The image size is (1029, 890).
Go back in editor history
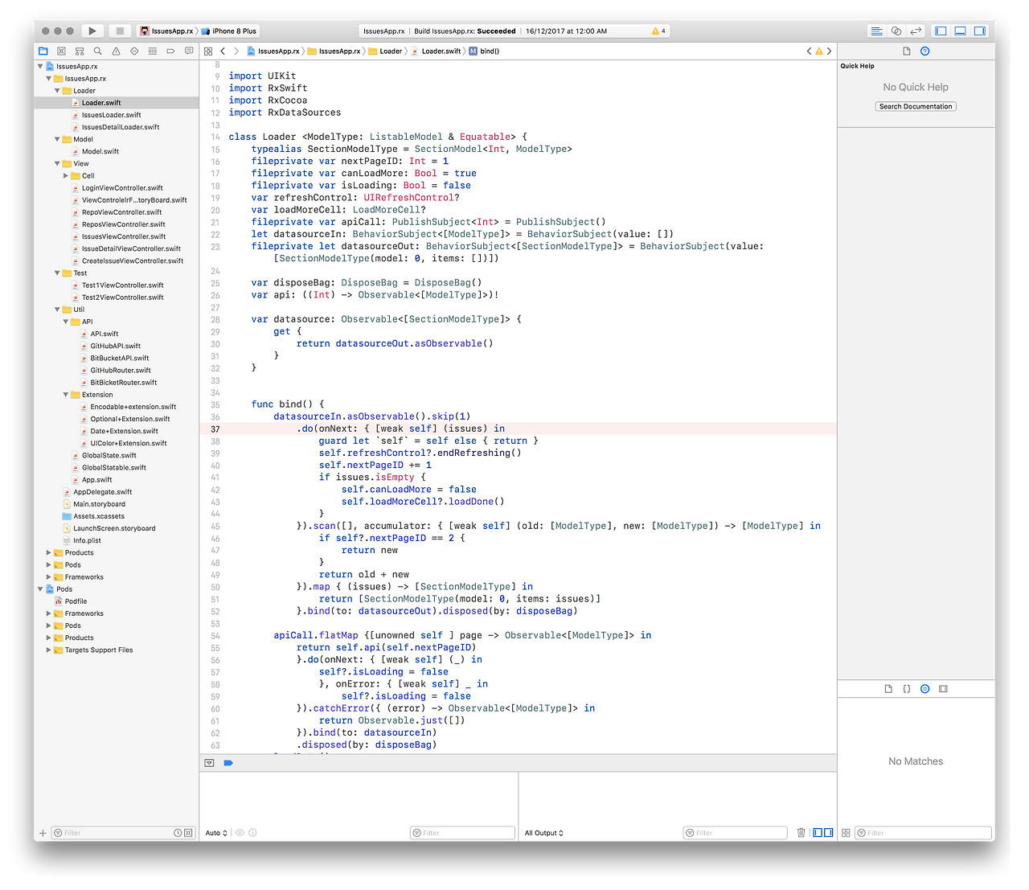point(223,51)
